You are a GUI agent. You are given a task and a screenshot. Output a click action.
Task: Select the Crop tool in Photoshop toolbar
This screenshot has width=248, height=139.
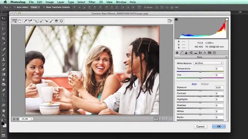[x=3, y=39]
